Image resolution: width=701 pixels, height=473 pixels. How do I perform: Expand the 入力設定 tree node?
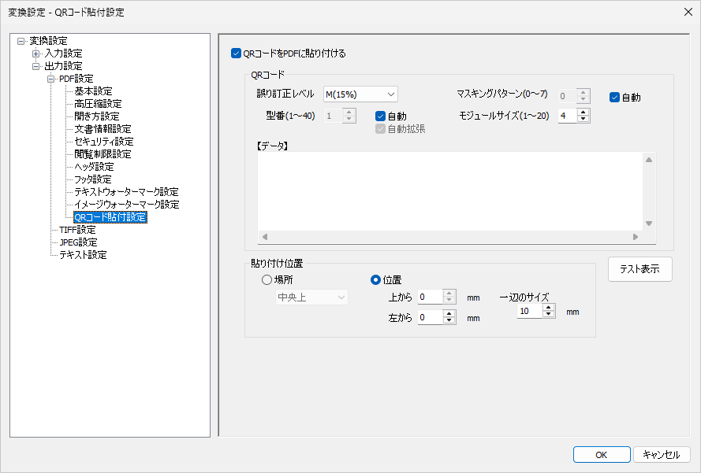pyautogui.click(x=35, y=54)
